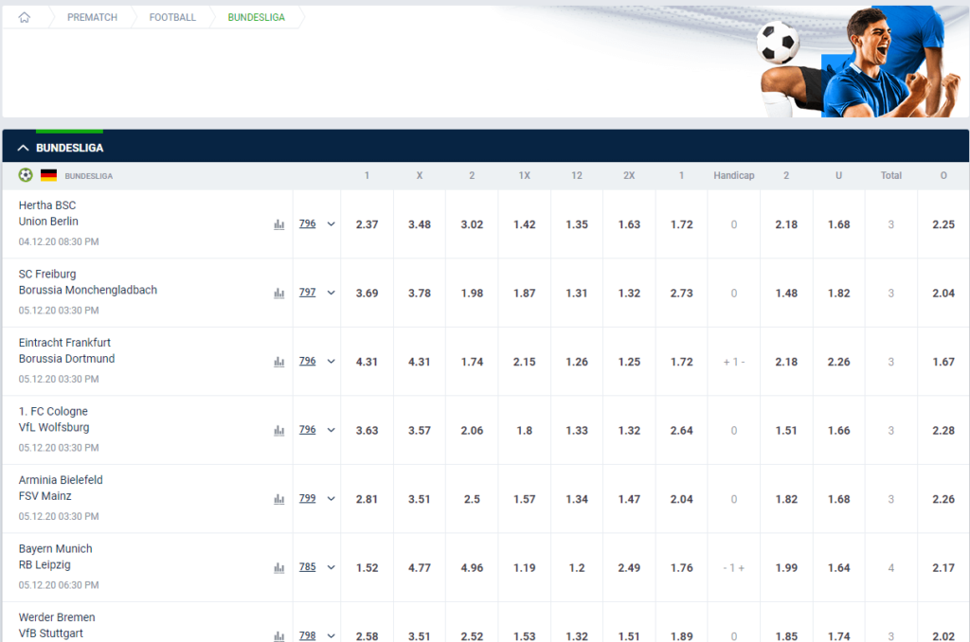This screenshot has height=642, width=970.
Task: Pick 2X odds 2.49 for Bayern Munich match
Action: [x=629, y=567]
